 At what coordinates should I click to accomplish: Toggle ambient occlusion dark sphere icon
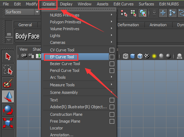[169, 56]
